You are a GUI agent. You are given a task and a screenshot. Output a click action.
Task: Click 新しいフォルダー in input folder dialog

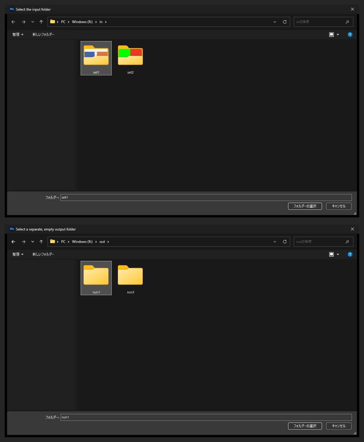(x=43, y=35)
